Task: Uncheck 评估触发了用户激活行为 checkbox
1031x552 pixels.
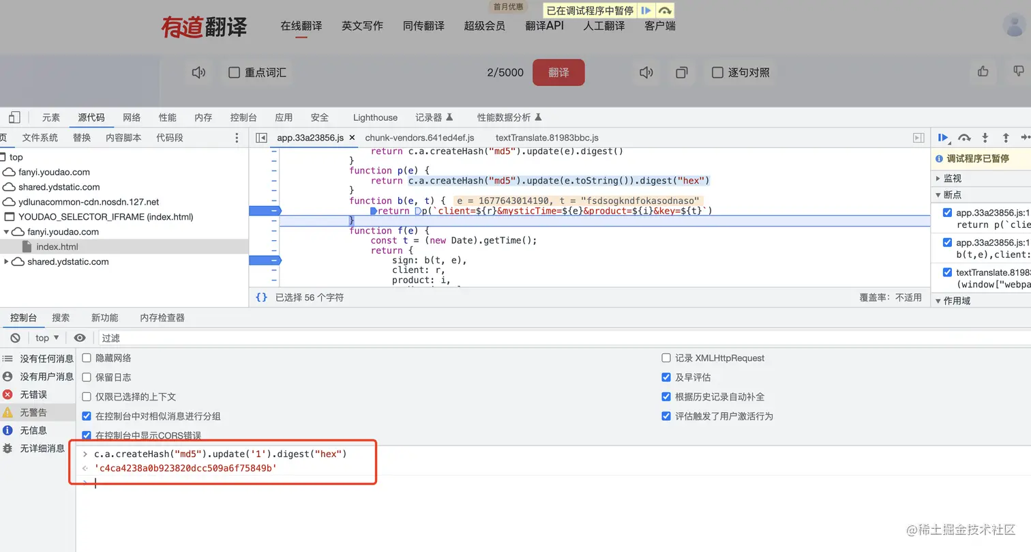Action: click(x=666, y=416)
